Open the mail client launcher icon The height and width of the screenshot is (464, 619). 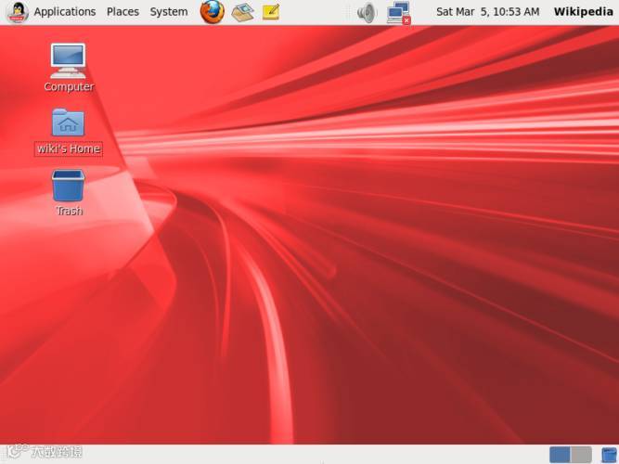tap(242, 12)
